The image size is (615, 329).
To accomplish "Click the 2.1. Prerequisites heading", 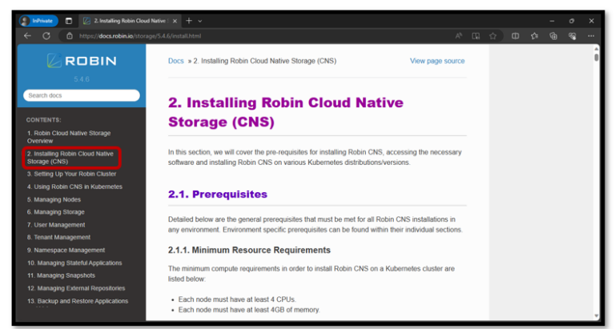I will click(x=218, y=194).
